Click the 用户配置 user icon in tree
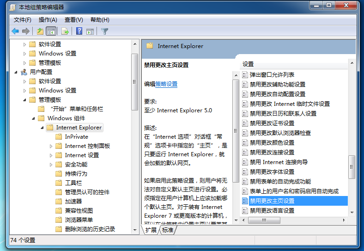 point(24,72)
